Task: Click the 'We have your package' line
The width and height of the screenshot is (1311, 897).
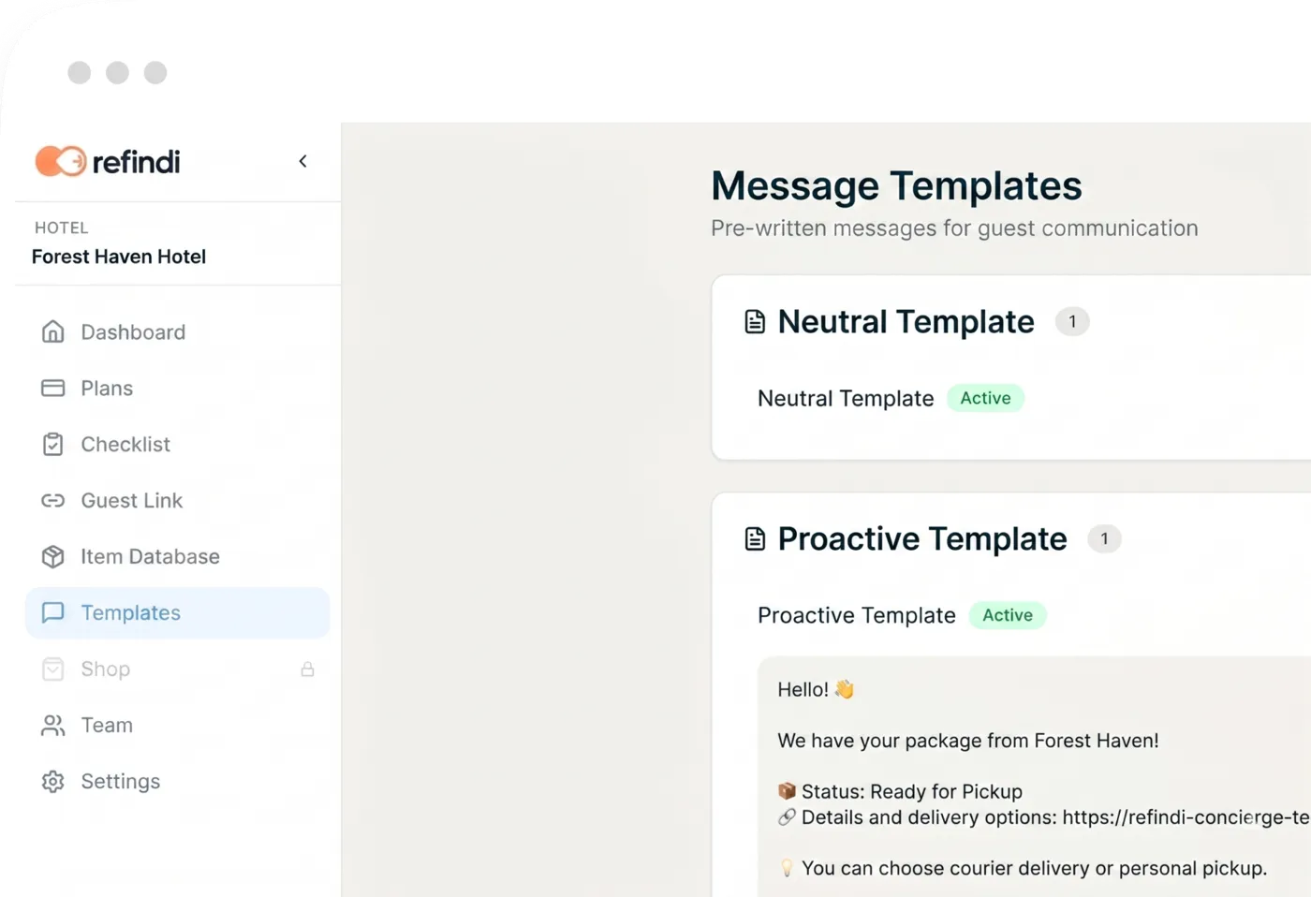Action: point(968,741)
